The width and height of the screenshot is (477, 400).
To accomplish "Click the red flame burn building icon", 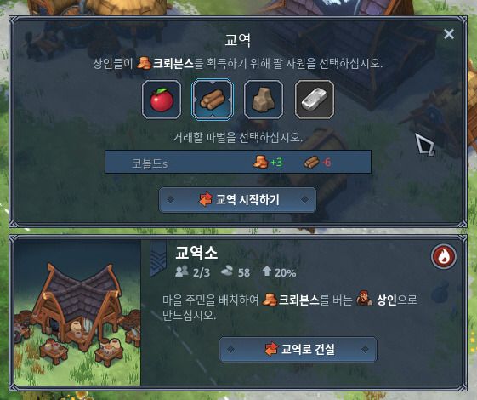I will click(444, 256).
